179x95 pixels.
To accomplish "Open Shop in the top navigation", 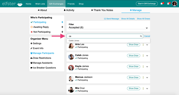I will pyautogui.click(x=81, y=4).
